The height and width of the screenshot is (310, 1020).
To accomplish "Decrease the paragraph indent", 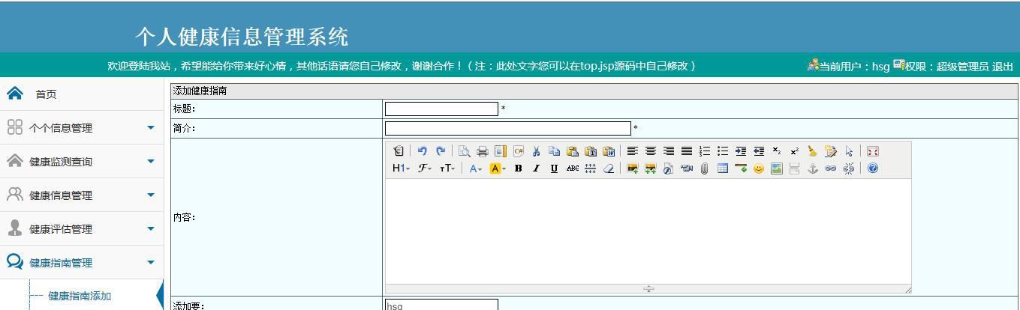I will coord(759,151).
